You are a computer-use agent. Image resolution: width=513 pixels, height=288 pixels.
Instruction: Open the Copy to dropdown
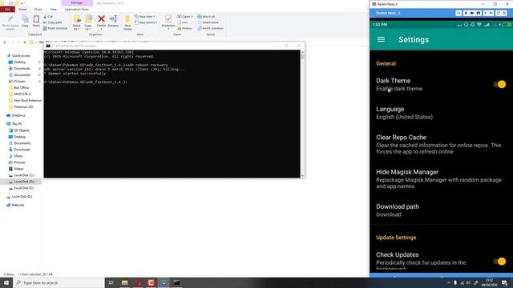88,22
